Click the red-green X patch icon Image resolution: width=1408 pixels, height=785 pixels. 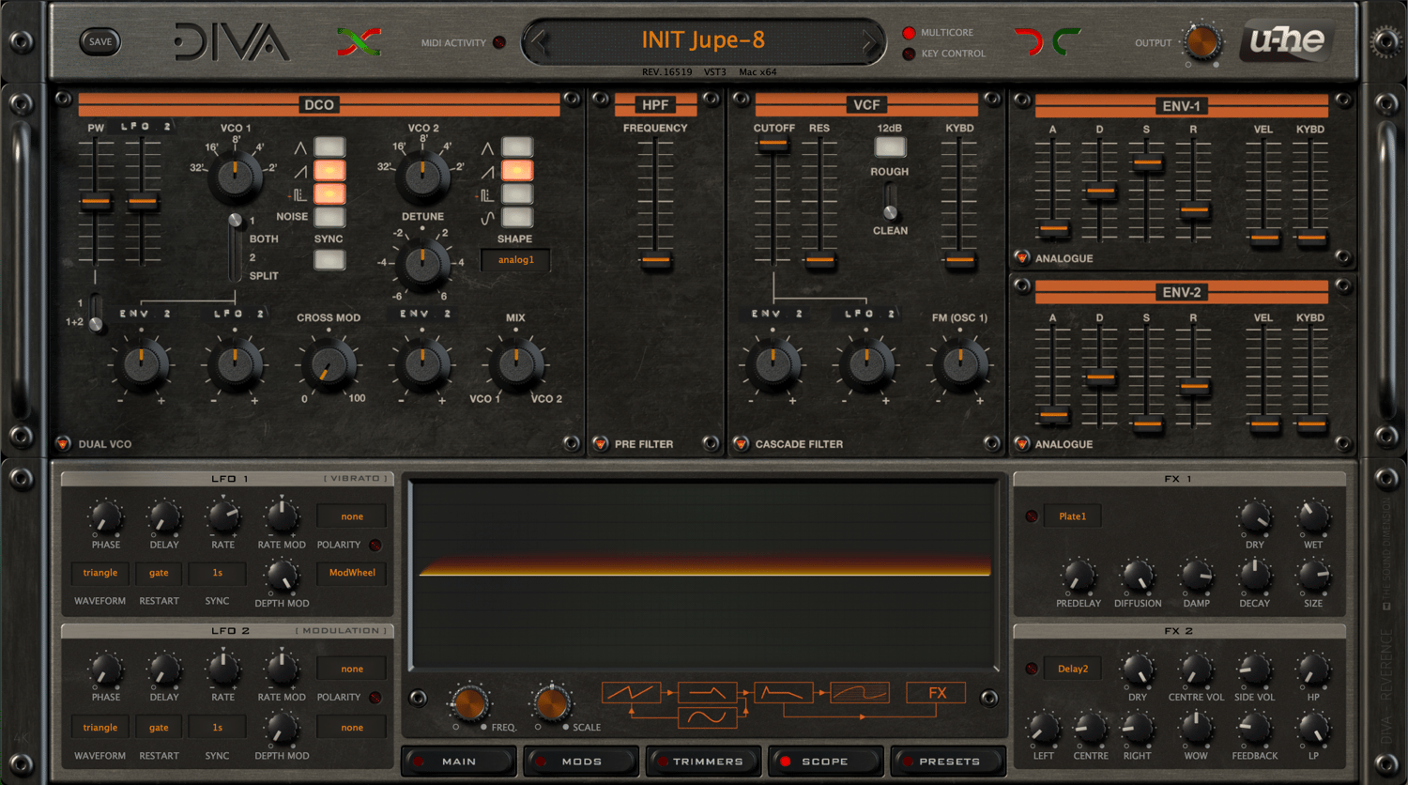pos(359,41)
